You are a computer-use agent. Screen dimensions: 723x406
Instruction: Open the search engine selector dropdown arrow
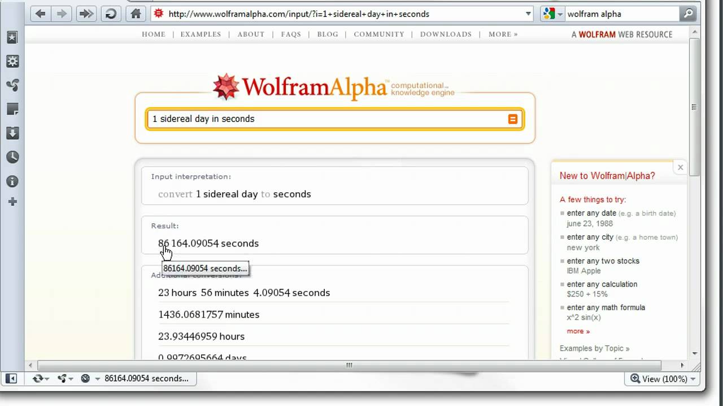click(560, 14)
